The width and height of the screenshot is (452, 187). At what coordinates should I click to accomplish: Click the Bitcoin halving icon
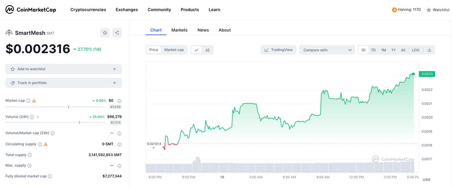click(x=394, y=10)
